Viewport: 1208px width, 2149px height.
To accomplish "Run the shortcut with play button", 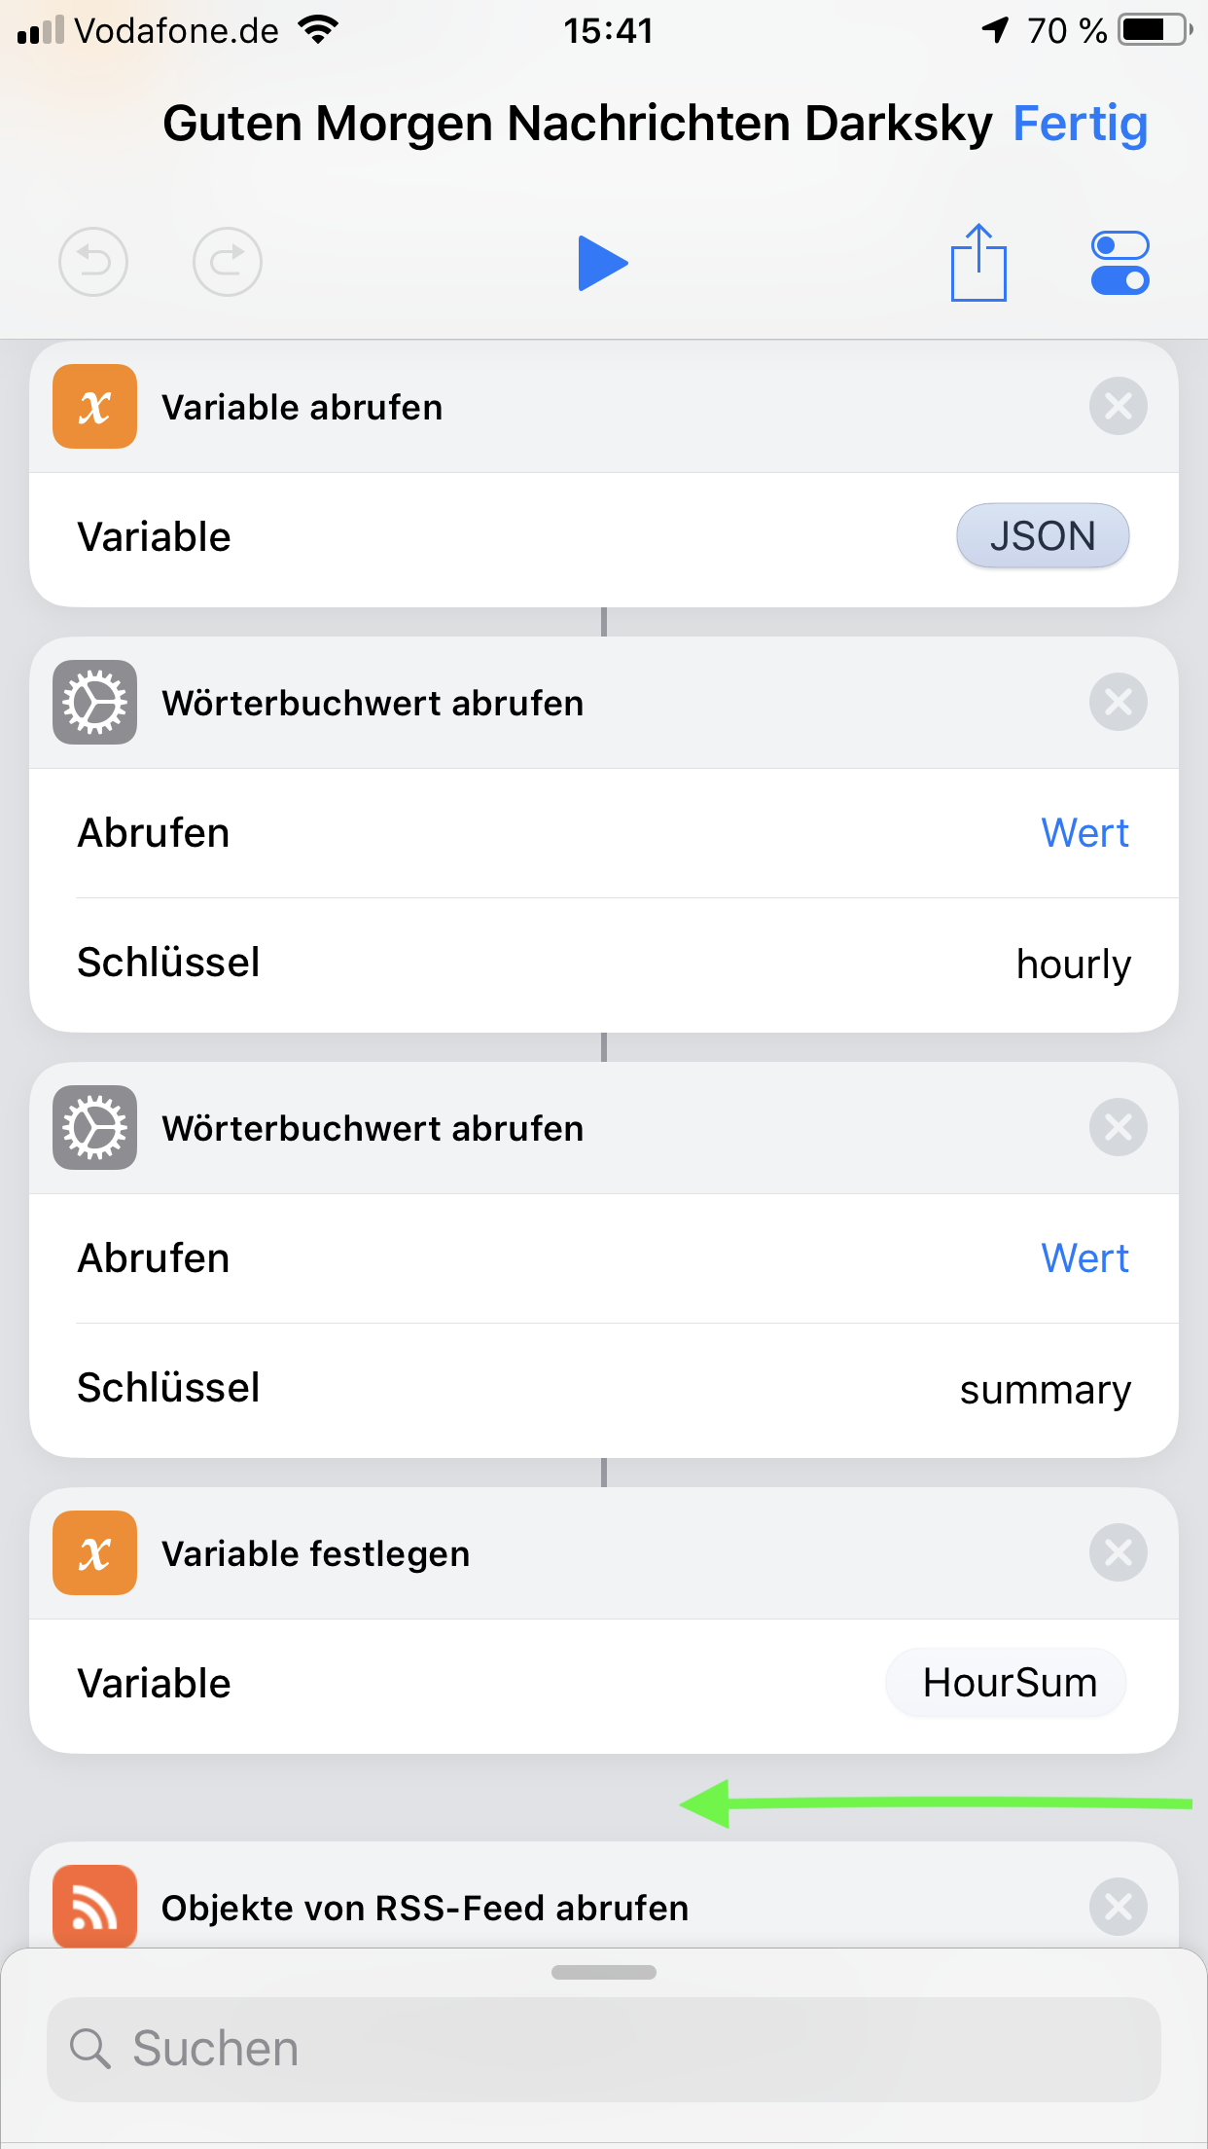I will 602,263.
